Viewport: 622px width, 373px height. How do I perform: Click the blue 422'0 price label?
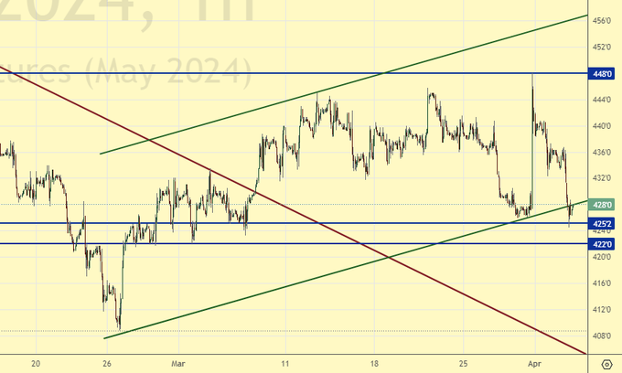tap(603, 243)
